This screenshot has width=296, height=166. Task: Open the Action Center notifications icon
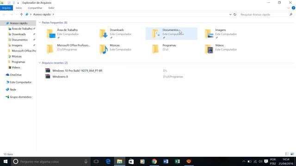tap(266, 161)
